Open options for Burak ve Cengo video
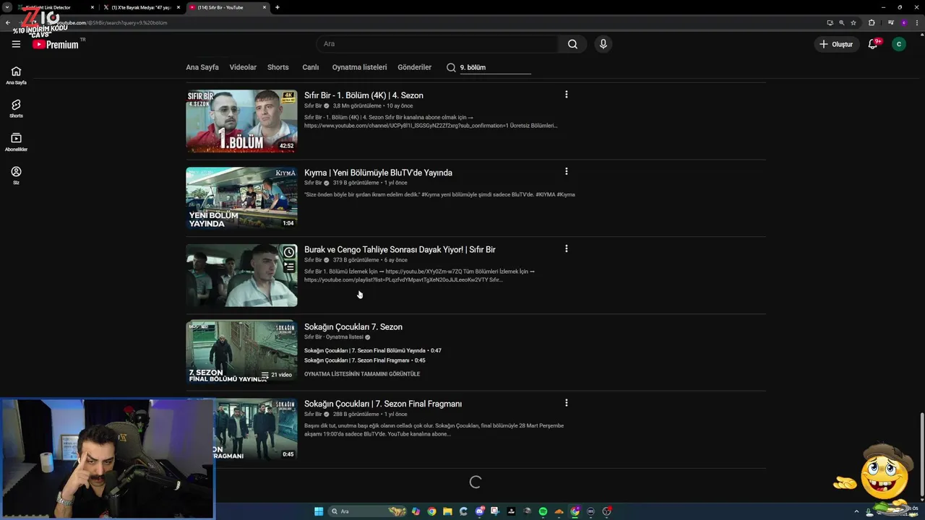 point(566,248)
